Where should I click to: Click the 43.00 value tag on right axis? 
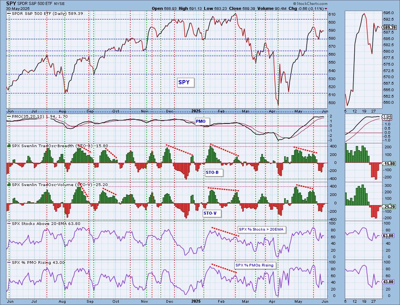[x=389, y=282]
